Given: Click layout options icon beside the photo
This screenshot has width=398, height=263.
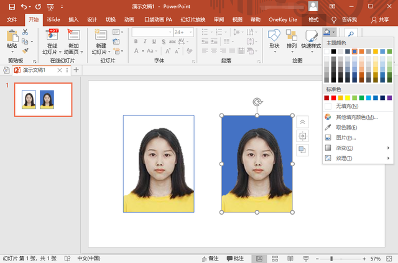Looking at the screenshot, I should [302, 136].
